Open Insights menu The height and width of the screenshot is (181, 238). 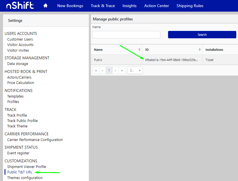tap(129, 6)
